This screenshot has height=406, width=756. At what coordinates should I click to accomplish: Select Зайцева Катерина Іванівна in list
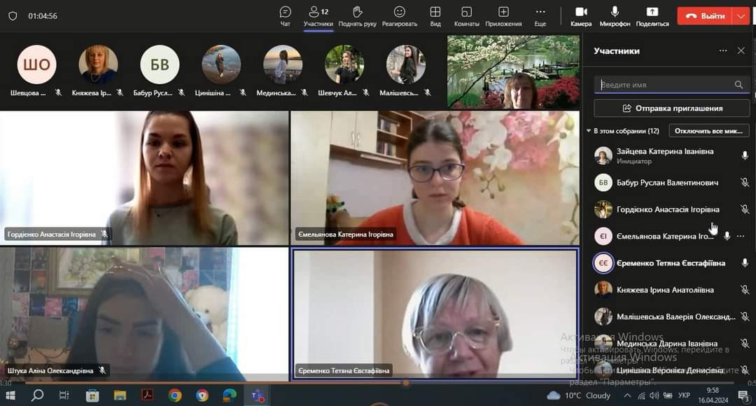(x=668, y=155)
